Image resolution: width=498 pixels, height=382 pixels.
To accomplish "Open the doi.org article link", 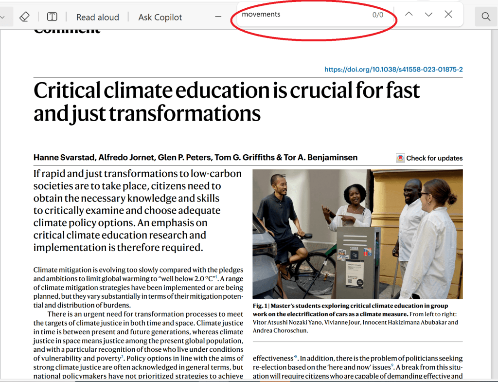I will click(x=393, y=70).
